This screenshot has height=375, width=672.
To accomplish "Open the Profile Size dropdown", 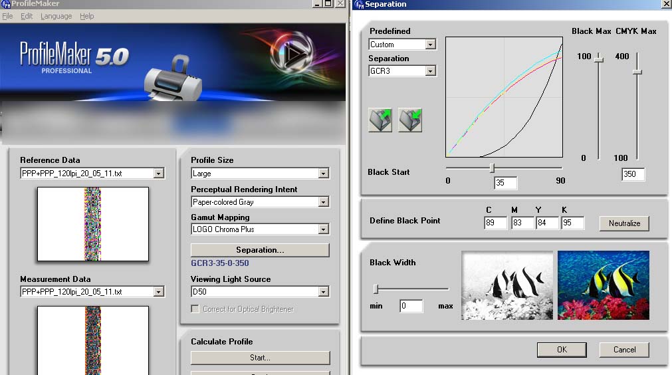I will [324, 173].
